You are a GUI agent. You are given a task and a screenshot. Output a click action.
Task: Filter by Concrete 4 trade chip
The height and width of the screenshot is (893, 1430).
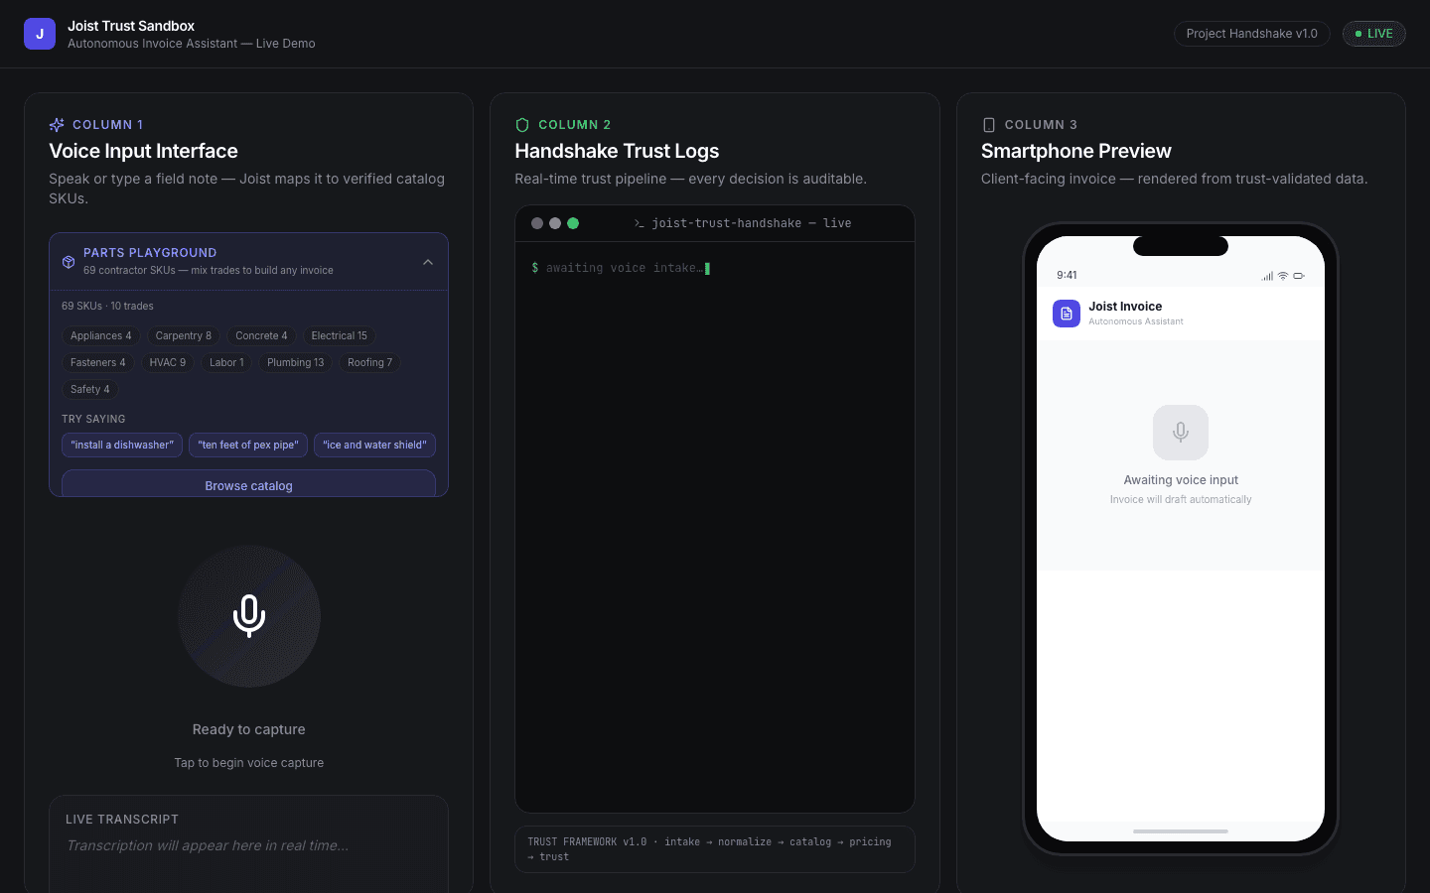pos(261,335)
